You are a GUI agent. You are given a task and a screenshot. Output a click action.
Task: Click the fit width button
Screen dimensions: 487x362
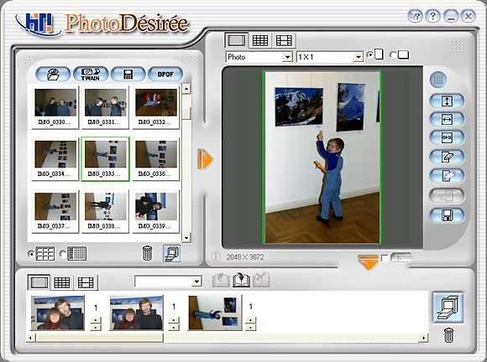click(447, 120)
